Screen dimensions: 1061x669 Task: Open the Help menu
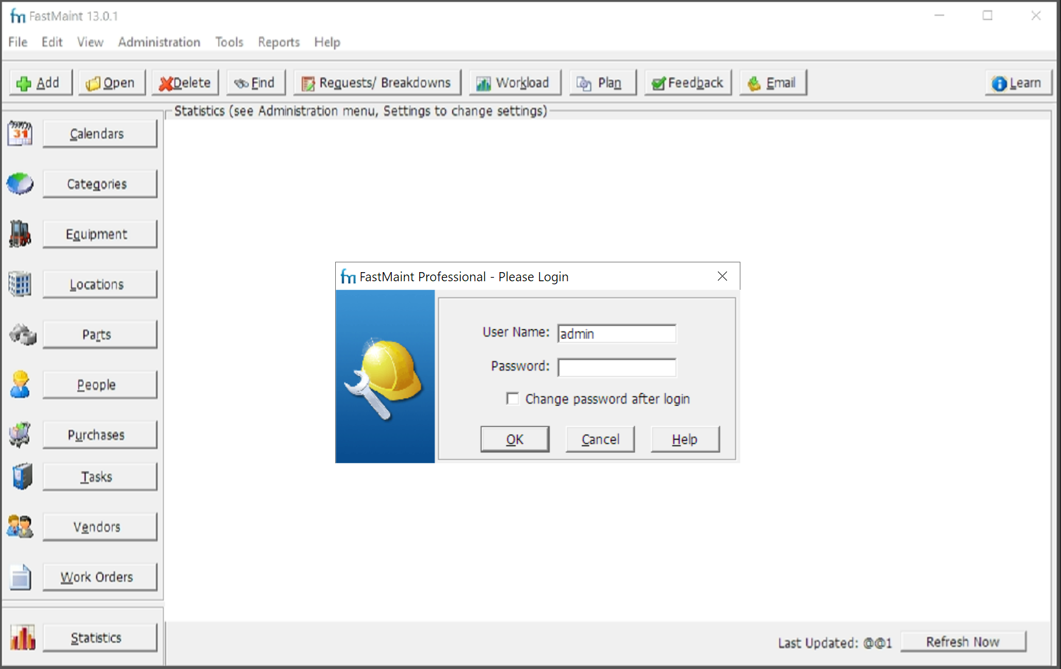click(x=327, y=42)
